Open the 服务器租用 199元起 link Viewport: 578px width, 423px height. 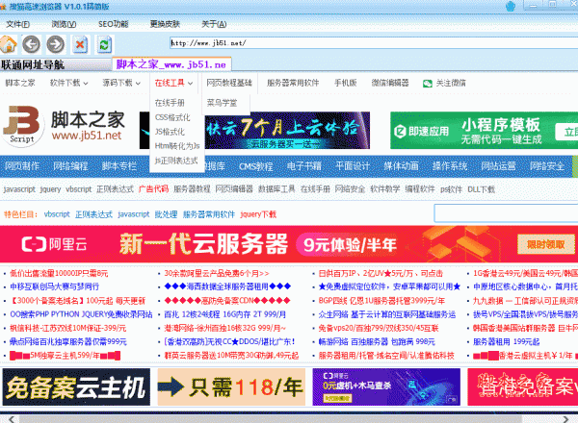(506, 341)
